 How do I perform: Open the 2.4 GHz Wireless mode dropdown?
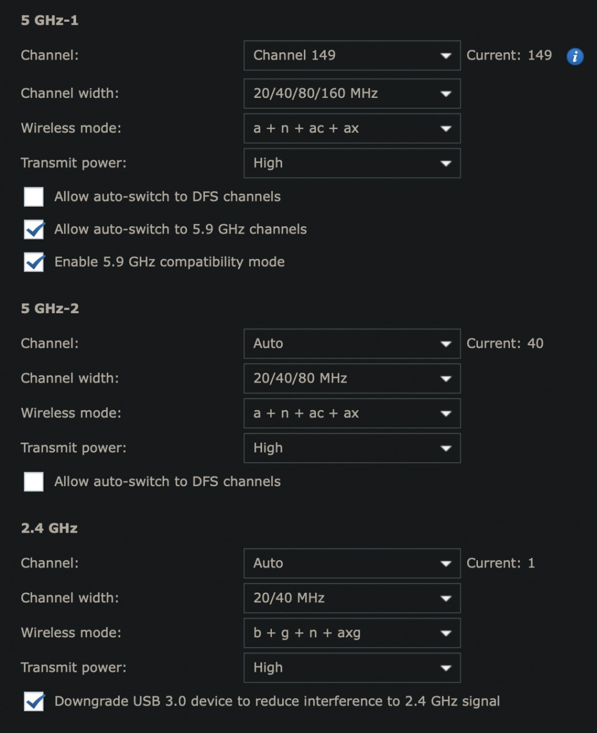pos(351,633)
